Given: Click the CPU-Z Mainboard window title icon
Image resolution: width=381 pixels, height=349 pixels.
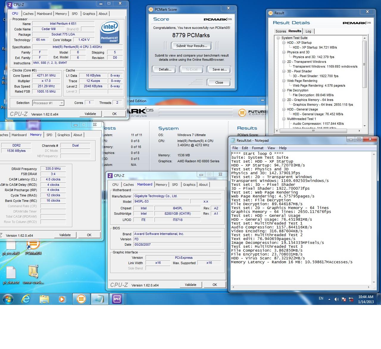Looking at the screenshot, I should click(110, 175).
